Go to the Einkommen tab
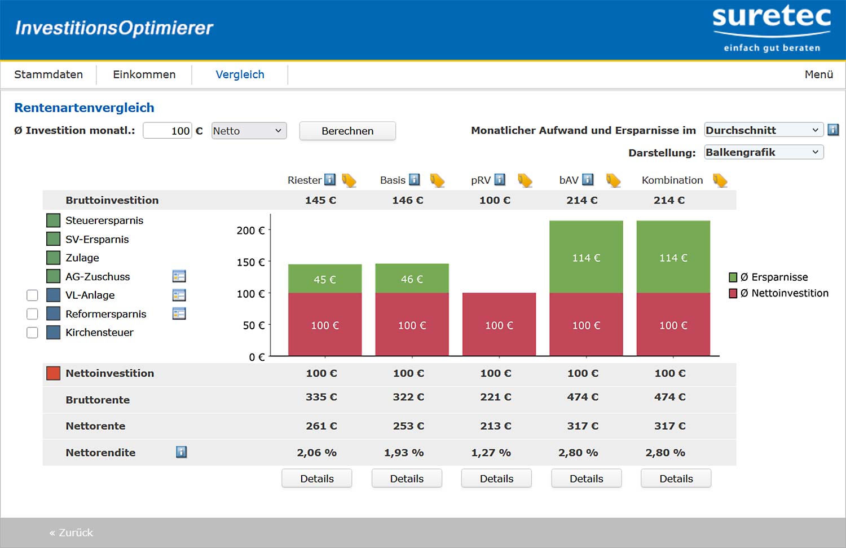Viewport: 846px width, 548px height. point(144,74)
